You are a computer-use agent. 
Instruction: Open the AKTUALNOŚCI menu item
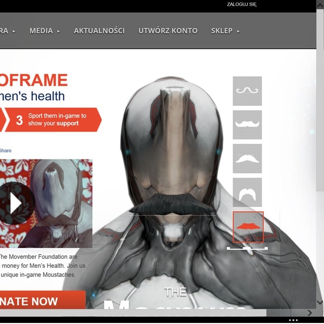coord(99,31)
